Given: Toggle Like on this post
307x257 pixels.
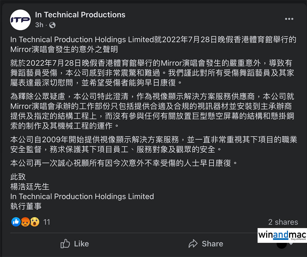Looking at the screenshot, I should [75, 244].
